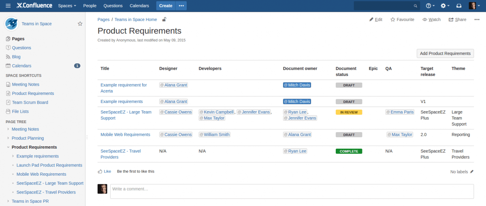This screenshot has height=206, width=486.
Task: Click the search magnifier icon
Action: [x=416, y=6]
